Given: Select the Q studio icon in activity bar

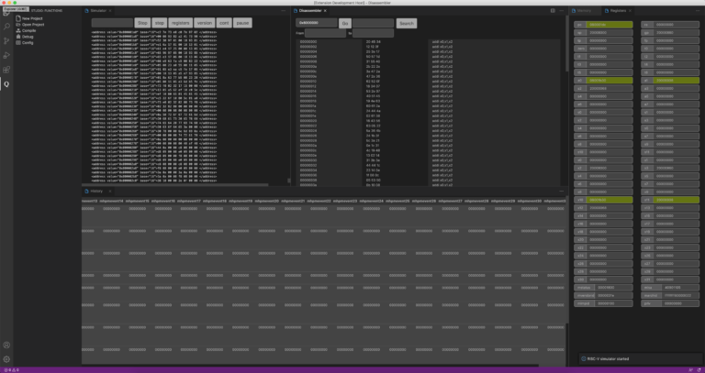Looking at the screenshot, I should click(6, 84).
